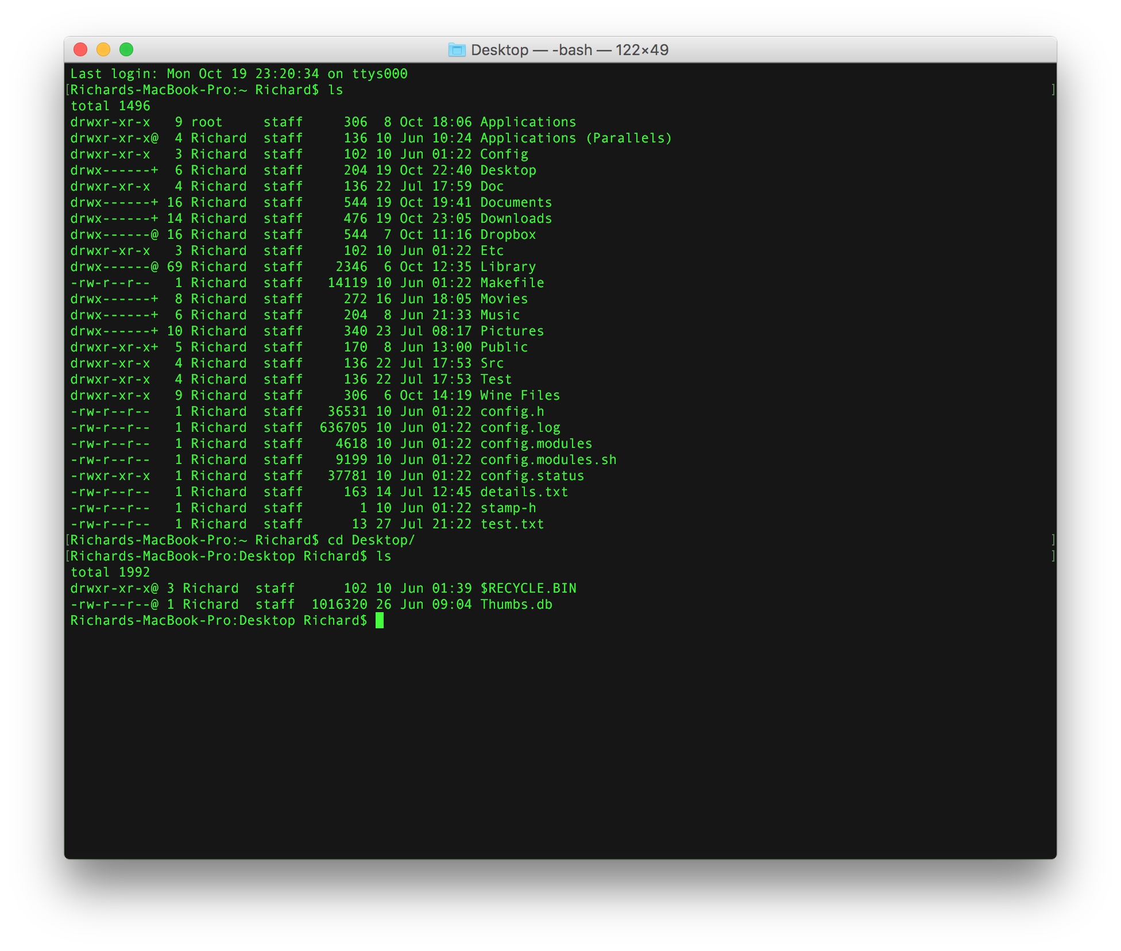This screenshot has height=951, width=1121.
Task: Click the Thumbs.db filename in listing
Action: point(516,604)
